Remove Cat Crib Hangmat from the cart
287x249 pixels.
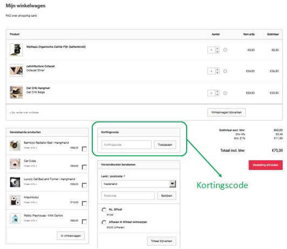[225, 93]
